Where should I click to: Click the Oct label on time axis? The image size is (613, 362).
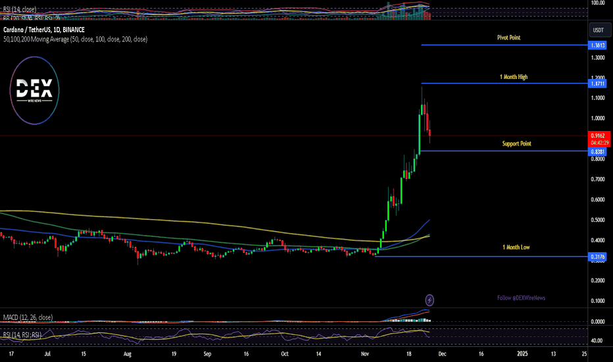(x=285, y=354)
